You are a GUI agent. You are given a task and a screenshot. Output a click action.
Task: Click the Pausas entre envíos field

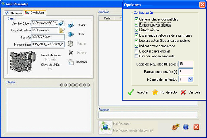[186, 72]
